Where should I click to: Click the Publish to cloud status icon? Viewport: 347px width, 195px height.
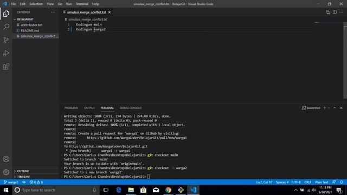pos(24,182)
